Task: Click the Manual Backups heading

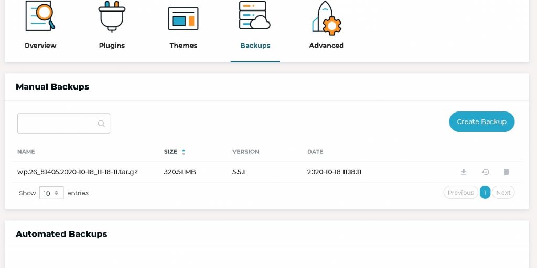Action: tap(52, 87)
